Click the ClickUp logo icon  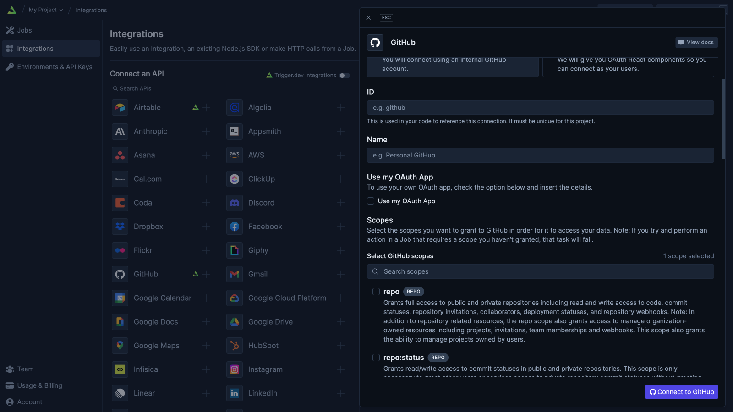[235, 179]
